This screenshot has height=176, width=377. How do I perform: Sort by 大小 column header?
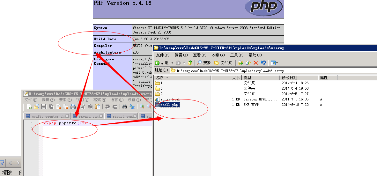(226, 78)
